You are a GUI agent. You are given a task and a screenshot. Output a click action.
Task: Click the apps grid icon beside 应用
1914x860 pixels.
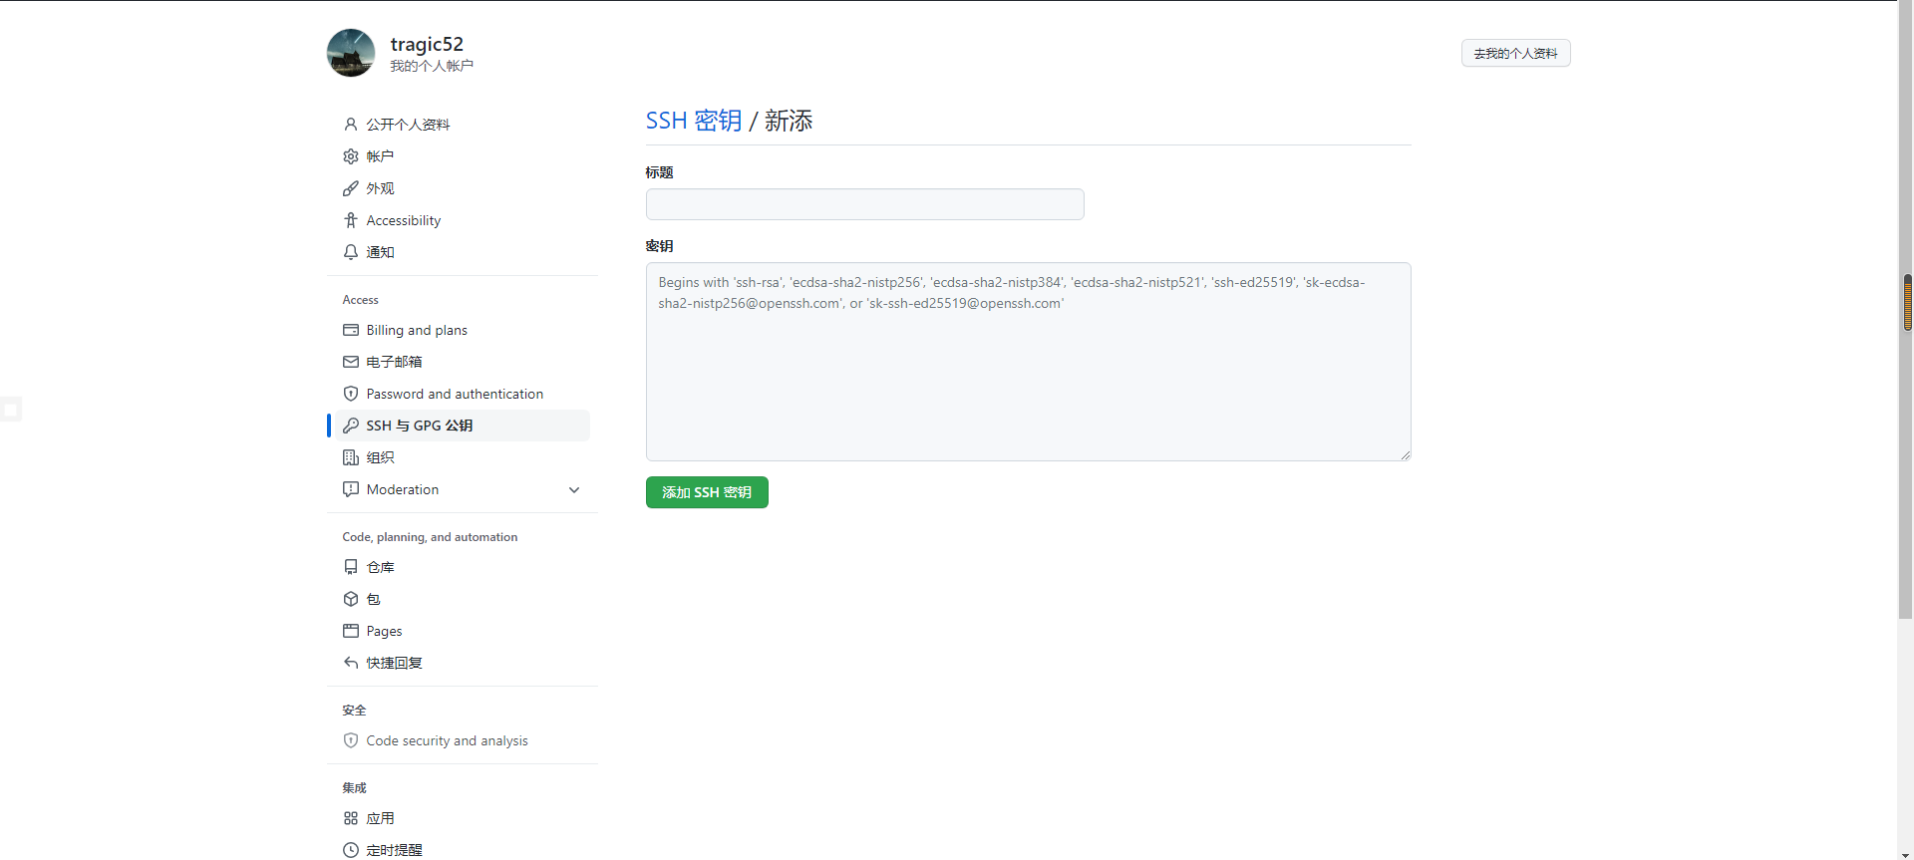[351, 818]
